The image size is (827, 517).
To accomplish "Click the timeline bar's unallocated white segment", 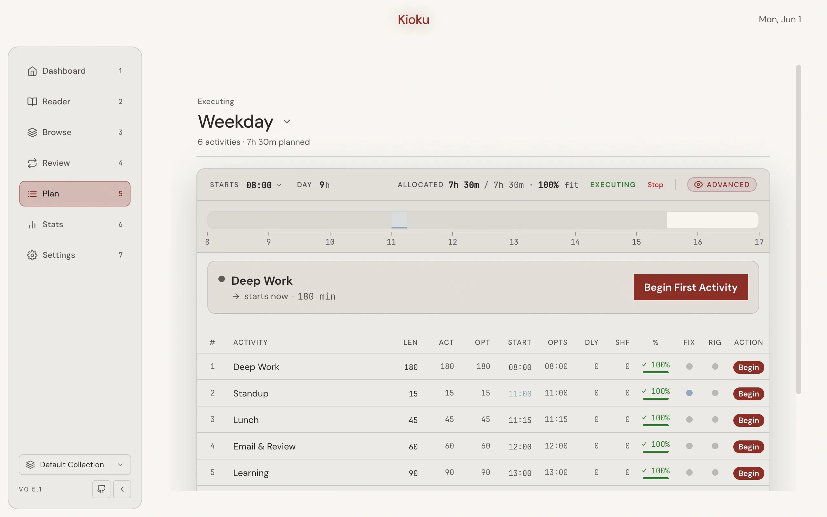I will click(713, 220).
